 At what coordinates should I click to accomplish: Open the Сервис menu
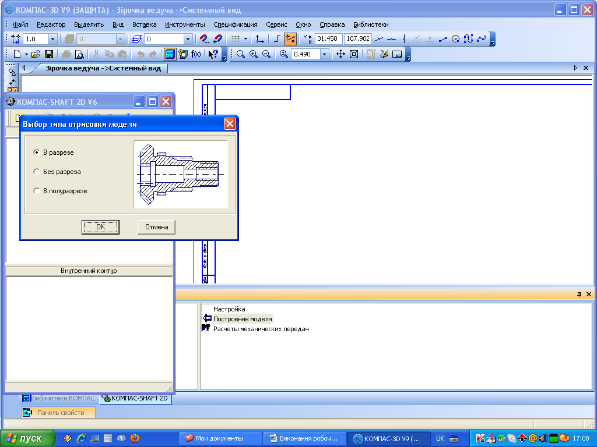click(276, 24)
